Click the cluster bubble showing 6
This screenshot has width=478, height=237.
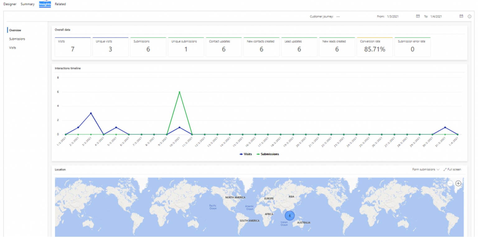(x=289, y=216)
